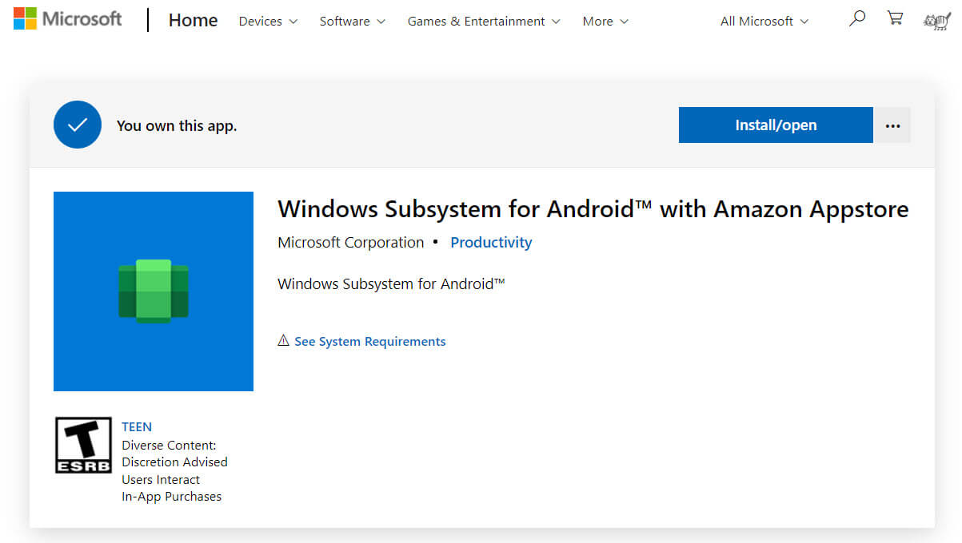Click the ESRB Teen rating badge
Screen dimensions: 962x543
[83, 445]
